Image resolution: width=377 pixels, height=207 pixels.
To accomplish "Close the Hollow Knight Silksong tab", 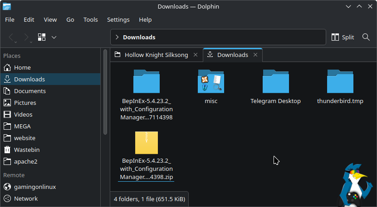I will 196,55.
